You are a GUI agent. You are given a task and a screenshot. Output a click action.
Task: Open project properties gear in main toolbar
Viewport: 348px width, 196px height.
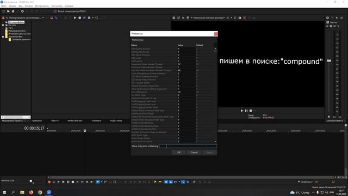(22, 11)
